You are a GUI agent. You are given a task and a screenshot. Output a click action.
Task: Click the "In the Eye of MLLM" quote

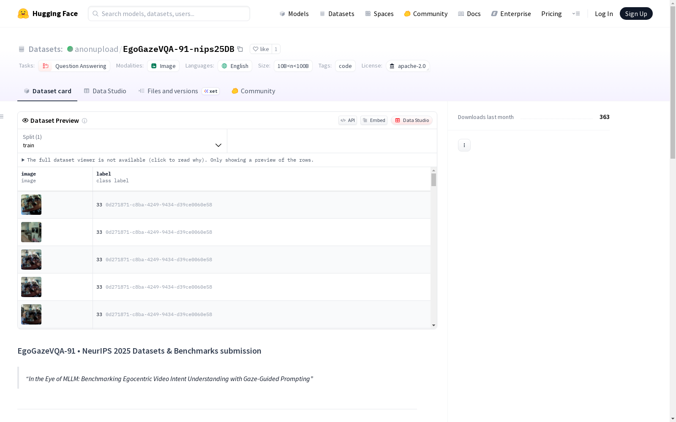[169, 379]
